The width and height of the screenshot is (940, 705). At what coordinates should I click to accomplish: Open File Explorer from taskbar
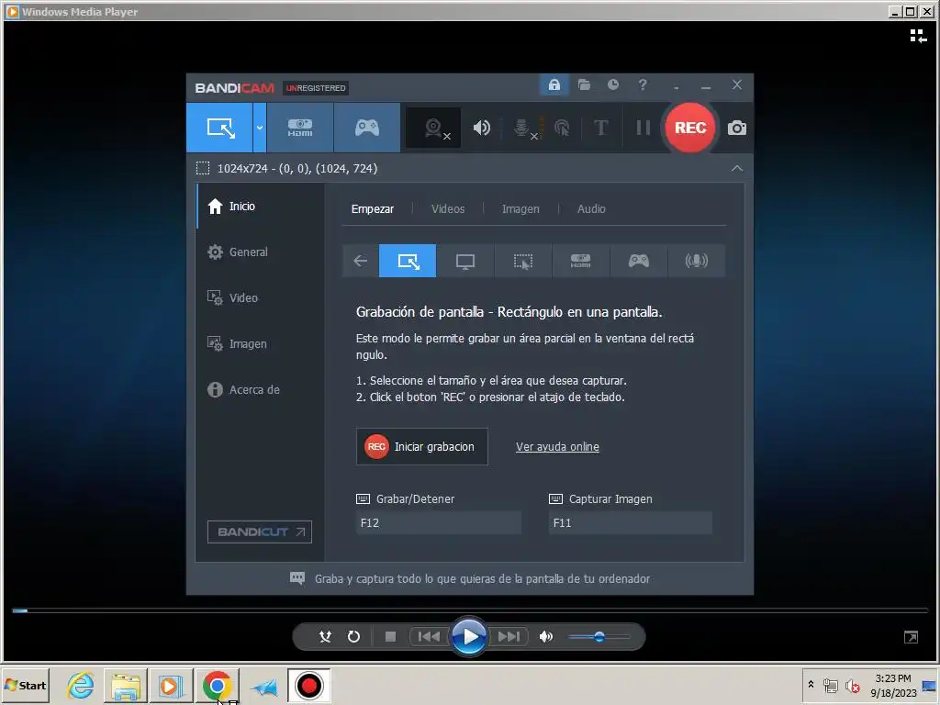coord(125,685)
